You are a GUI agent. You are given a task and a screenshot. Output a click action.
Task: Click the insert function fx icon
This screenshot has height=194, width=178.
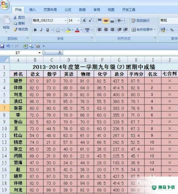(60, 53)
